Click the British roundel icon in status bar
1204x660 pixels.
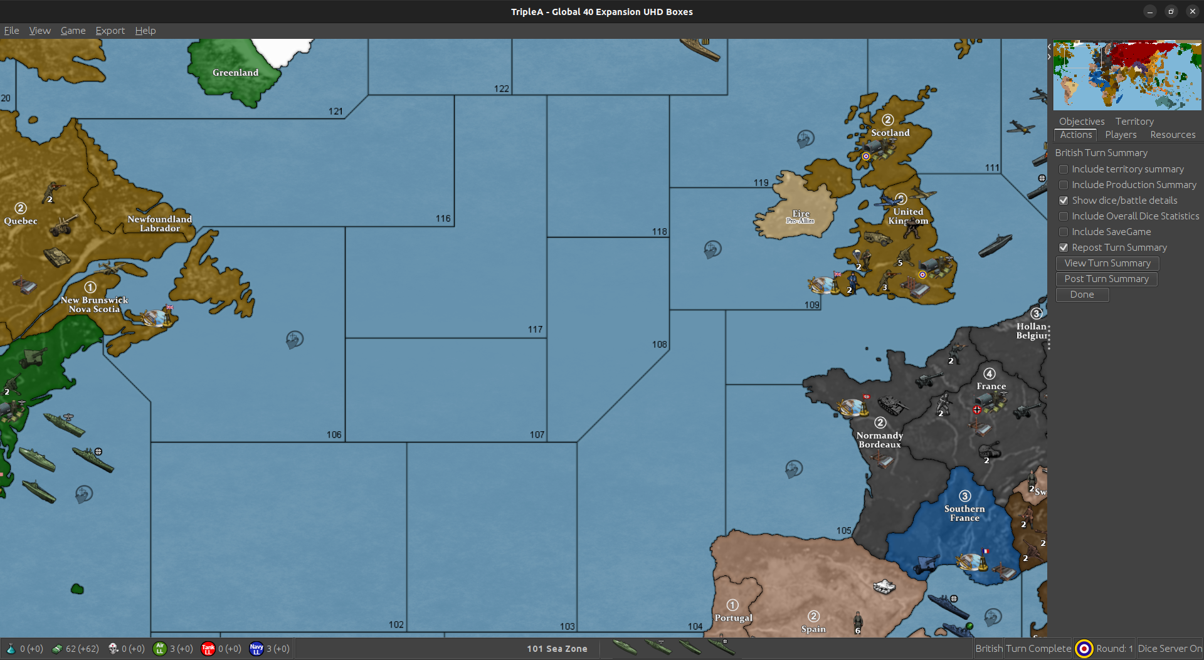coord(1084,649)
